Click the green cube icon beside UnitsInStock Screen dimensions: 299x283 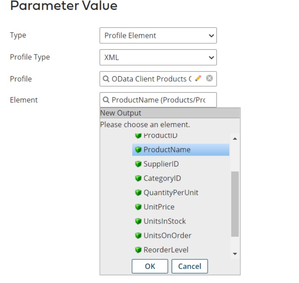tap(138, 221)
